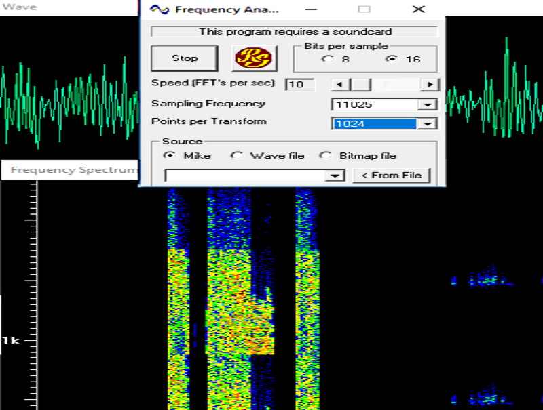Open the Sampling Frequency dropdown

tap(427, 105)
